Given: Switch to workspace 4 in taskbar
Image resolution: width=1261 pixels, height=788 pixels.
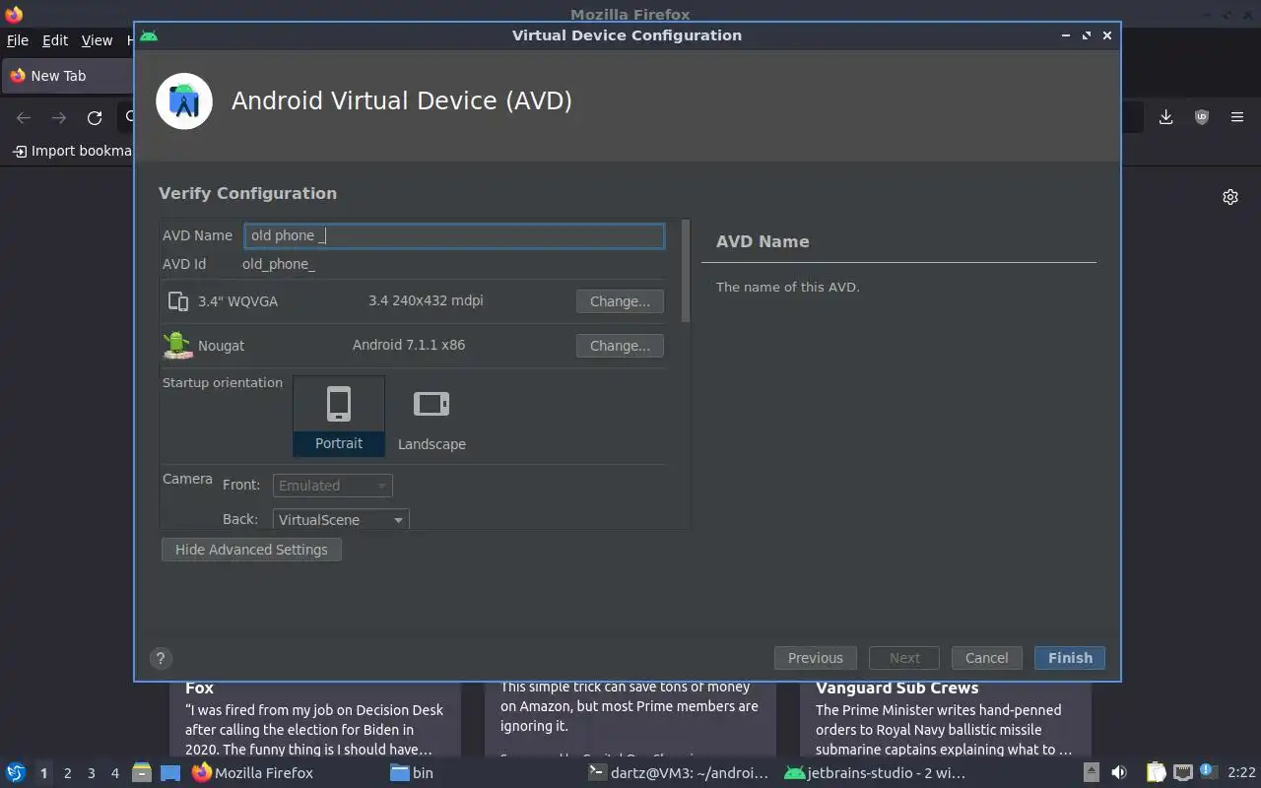Looking at the screenshot, I should click(x=115, y=773).
